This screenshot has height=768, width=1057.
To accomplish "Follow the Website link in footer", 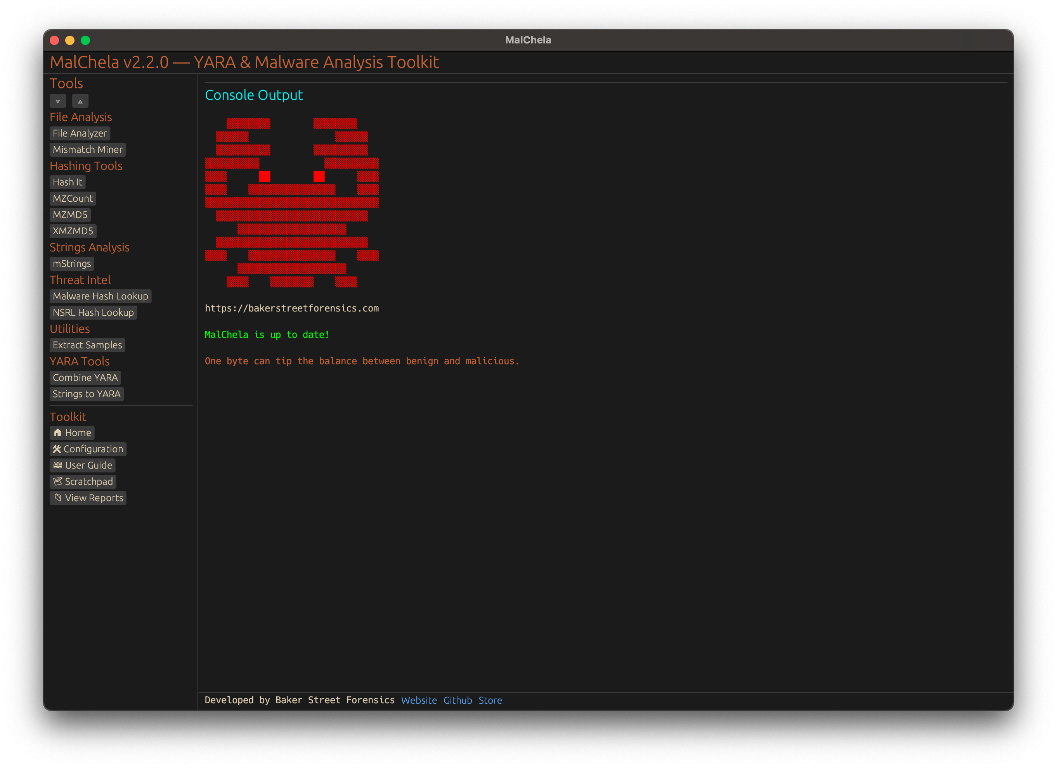I will click(419, 700).
